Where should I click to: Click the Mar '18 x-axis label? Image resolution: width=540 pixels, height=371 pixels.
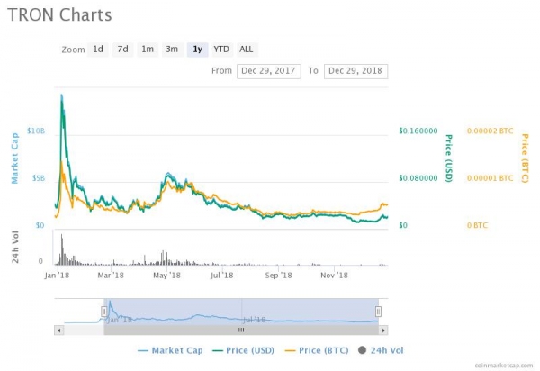(x=111, y=276)
